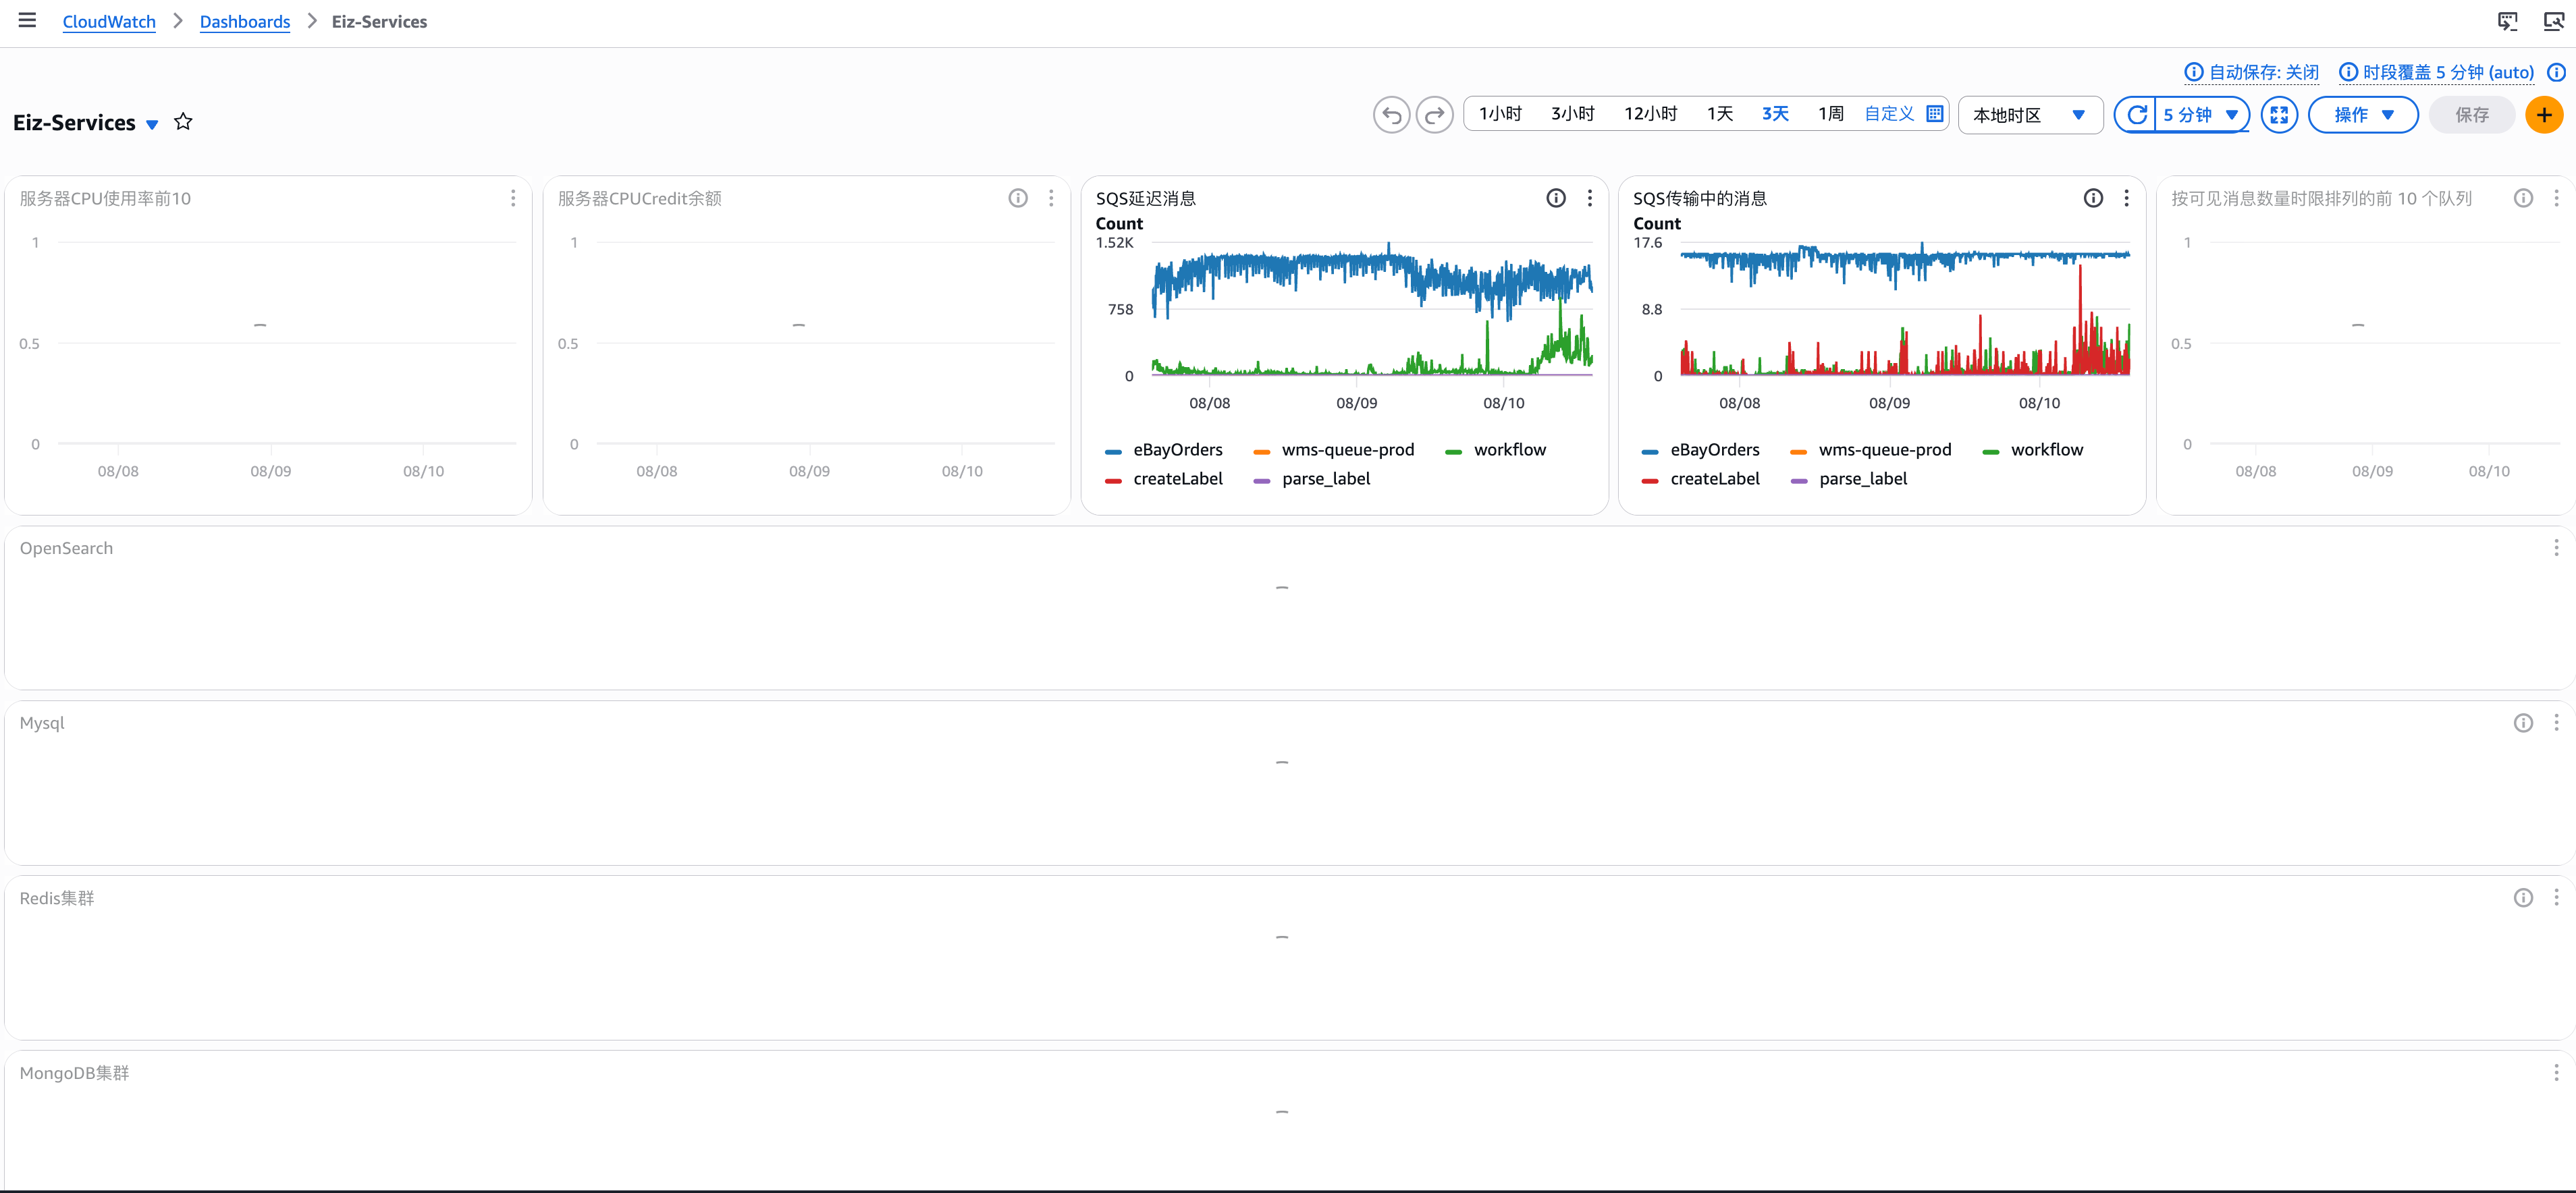Open the 本地时区 timezone dropdown
2576x1193 pixels.
[2030, 115]
